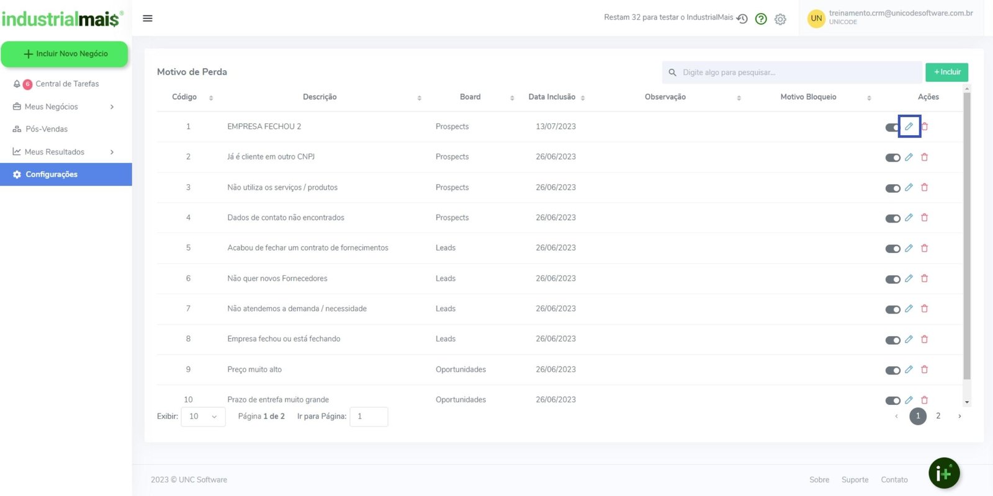Click 'Incluir Novo Negócio' button
The width and height of the screenshot is (993, 496).
[x=65, y=54]
